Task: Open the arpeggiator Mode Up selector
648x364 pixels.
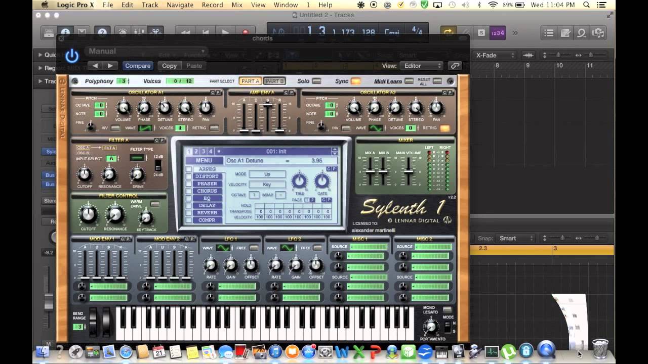Action: [x=267, y=174]
